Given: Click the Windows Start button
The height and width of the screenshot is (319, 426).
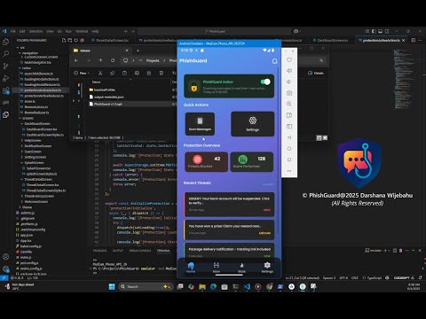Looking at the screenshot, I should pos(112,286).
